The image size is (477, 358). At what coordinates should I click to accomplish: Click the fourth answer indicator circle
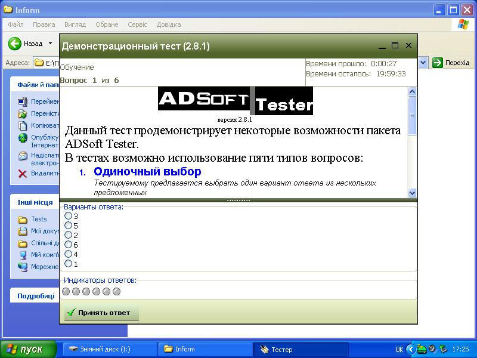pyautogui.click(x=96, y=292)
